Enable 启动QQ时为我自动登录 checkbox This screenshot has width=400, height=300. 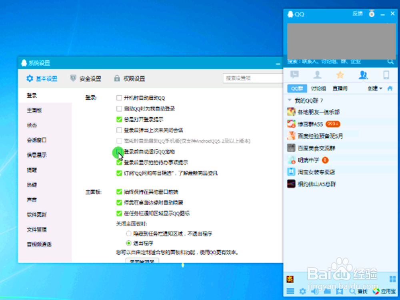point(119,109)
